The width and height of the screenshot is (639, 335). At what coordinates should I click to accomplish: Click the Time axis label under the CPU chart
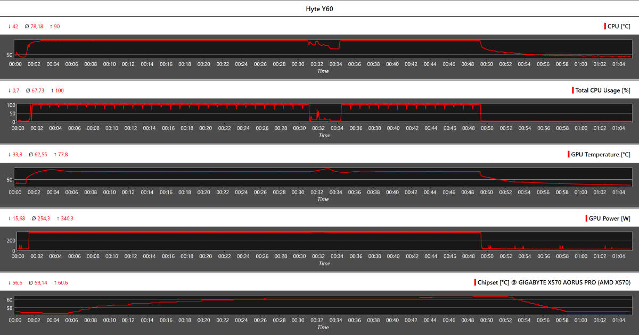(323, 71)
